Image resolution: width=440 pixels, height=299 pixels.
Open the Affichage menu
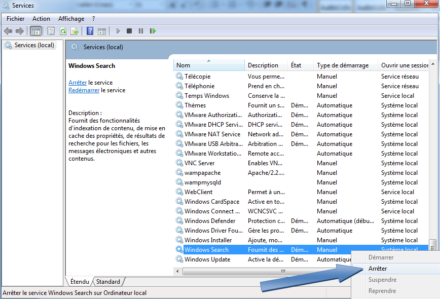coord(71,19)
